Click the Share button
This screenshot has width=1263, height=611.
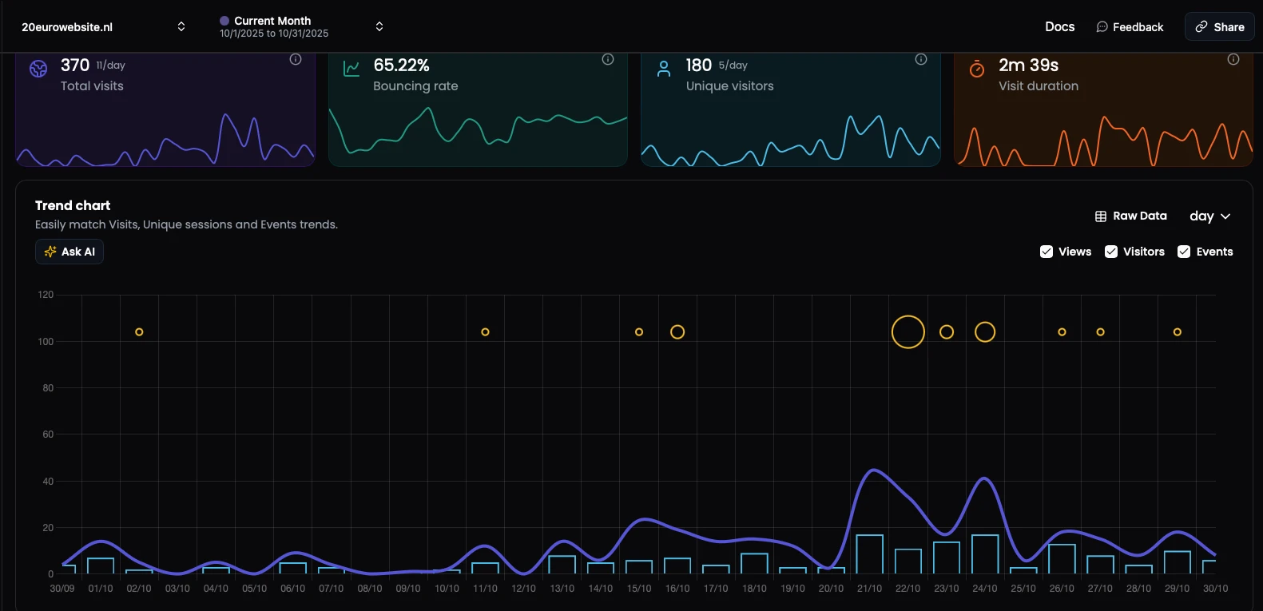pyautogui.click(x=1219, y=27)
